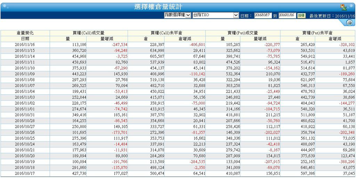Click the call volume value 113,186
356x178 pixels.
click(79, 45)
